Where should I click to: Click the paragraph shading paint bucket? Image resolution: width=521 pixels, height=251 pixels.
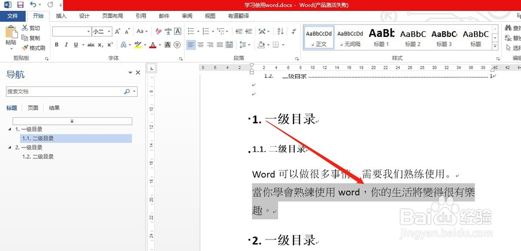click(262, 44)
